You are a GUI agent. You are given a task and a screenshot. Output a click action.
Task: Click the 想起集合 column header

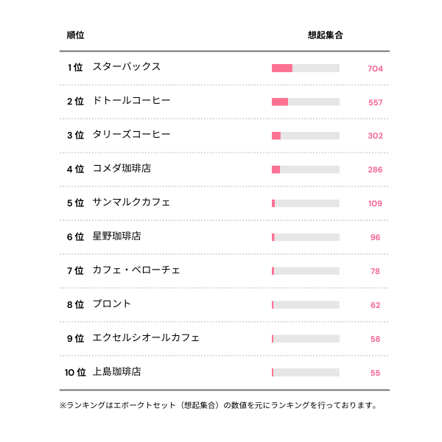[325, 35]
